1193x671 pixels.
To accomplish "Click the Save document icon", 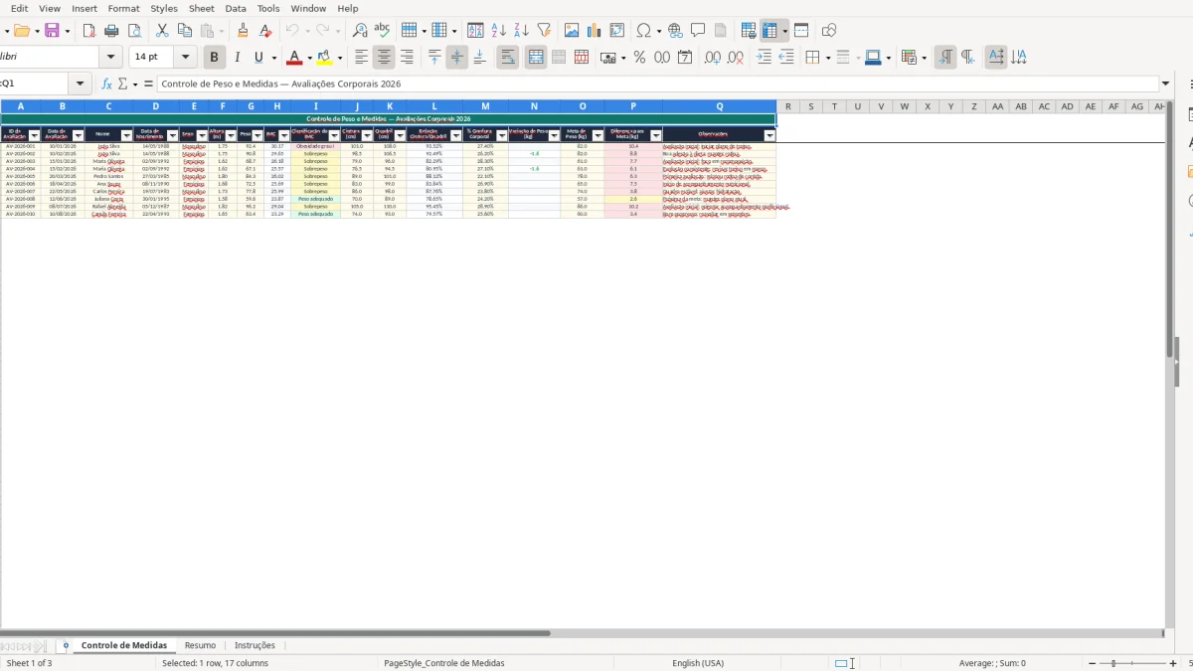I will tap(53, 31).
